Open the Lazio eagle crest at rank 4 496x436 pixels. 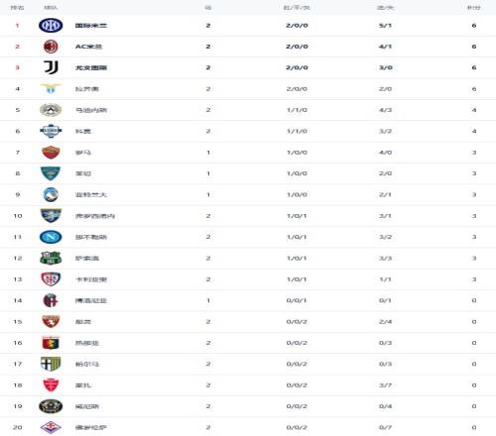coord(51,88)
